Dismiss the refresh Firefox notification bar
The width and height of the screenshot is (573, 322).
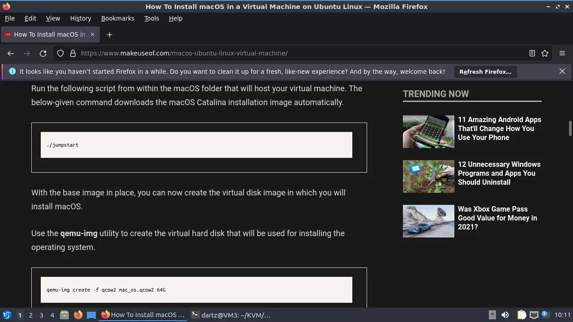pos(562,71)
